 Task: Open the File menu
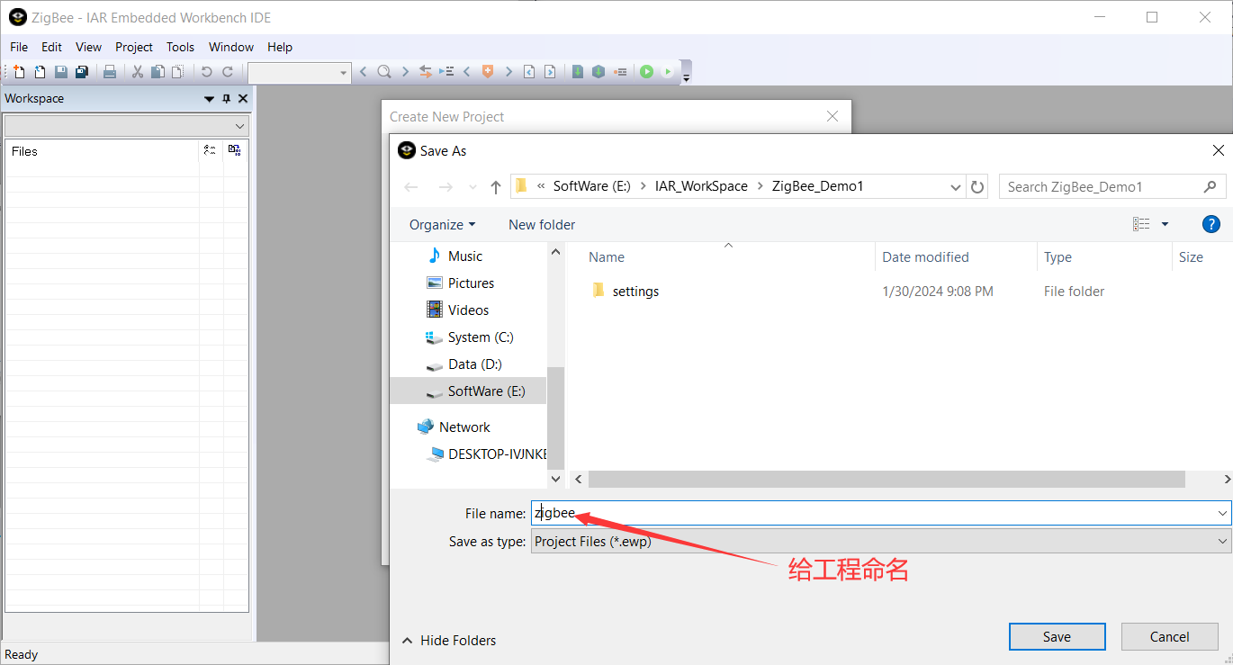click(19, 47)
